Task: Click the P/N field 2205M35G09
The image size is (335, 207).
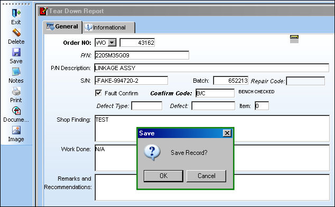Action: click(x=142, y=55)
